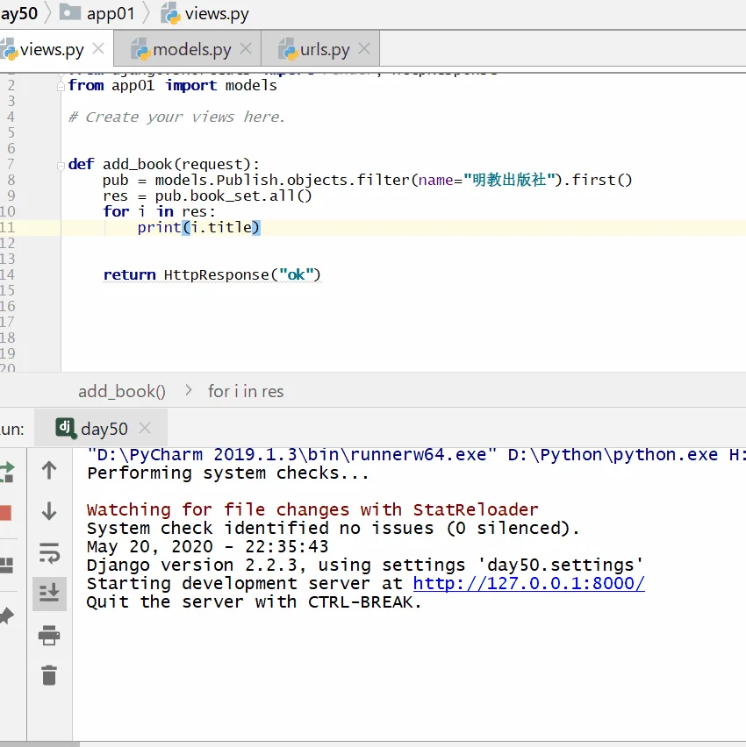Click the 'System check identified no issues' line
The height and width of the screenshot is (747, 746).
pos(334,529)
